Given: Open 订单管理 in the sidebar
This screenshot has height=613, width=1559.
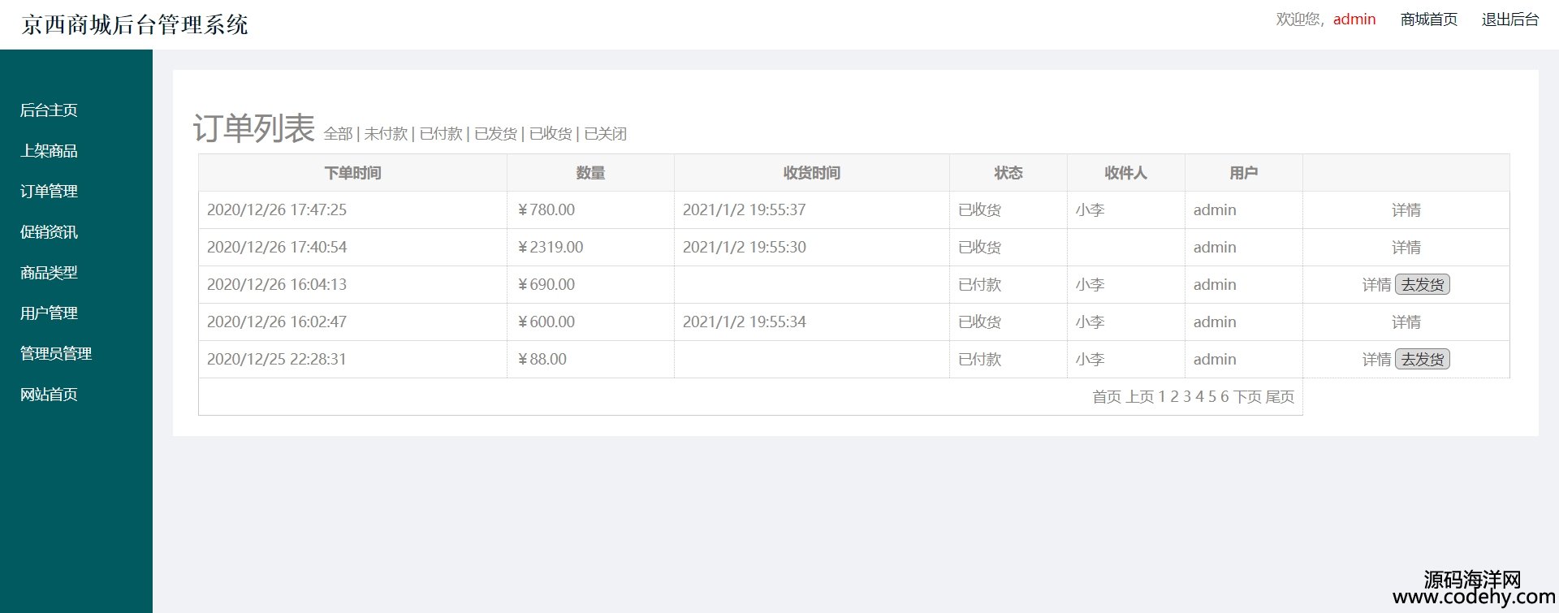Looking at the screenshot, I should [49, 192].
